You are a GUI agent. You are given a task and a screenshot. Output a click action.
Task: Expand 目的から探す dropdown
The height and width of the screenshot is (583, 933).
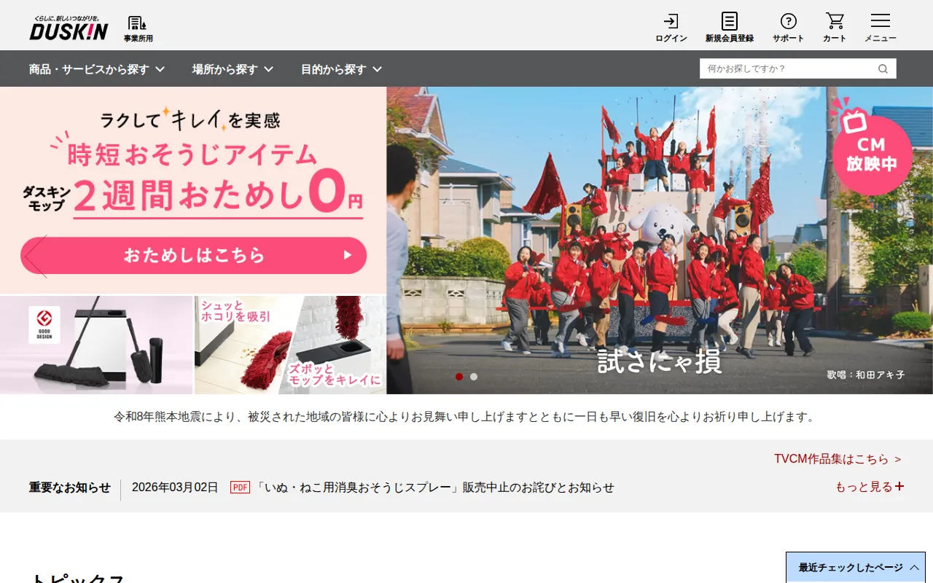point(341,69)
